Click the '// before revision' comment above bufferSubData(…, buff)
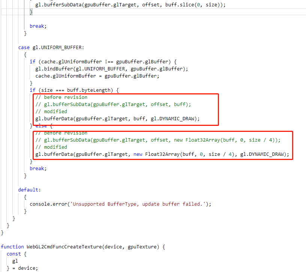The height and width of the screenshot is (272, 306). pyautogui.click(x=61, y=97)
